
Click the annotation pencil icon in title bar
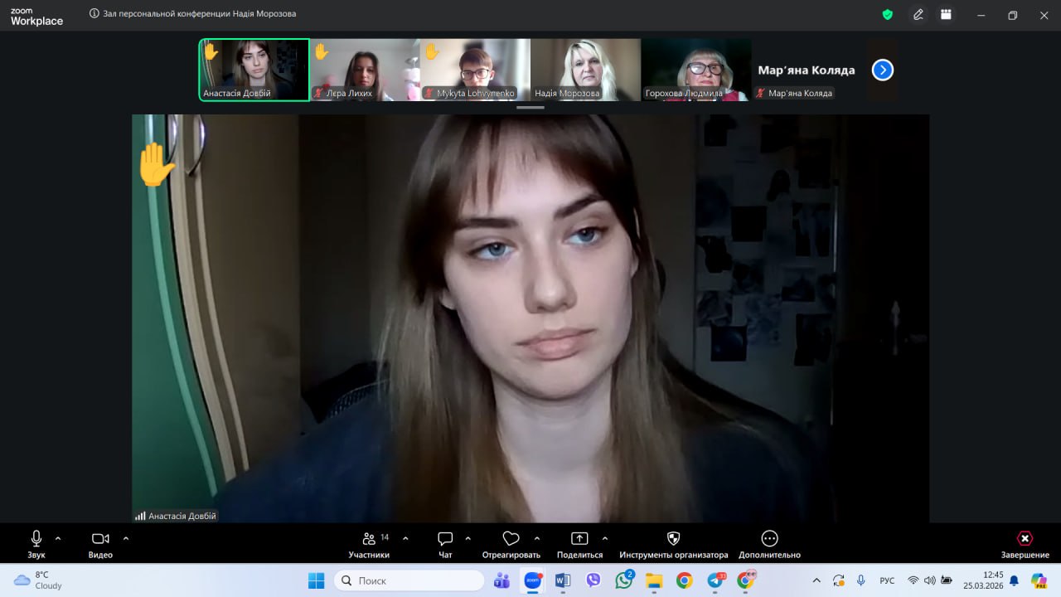click(918, 15)
